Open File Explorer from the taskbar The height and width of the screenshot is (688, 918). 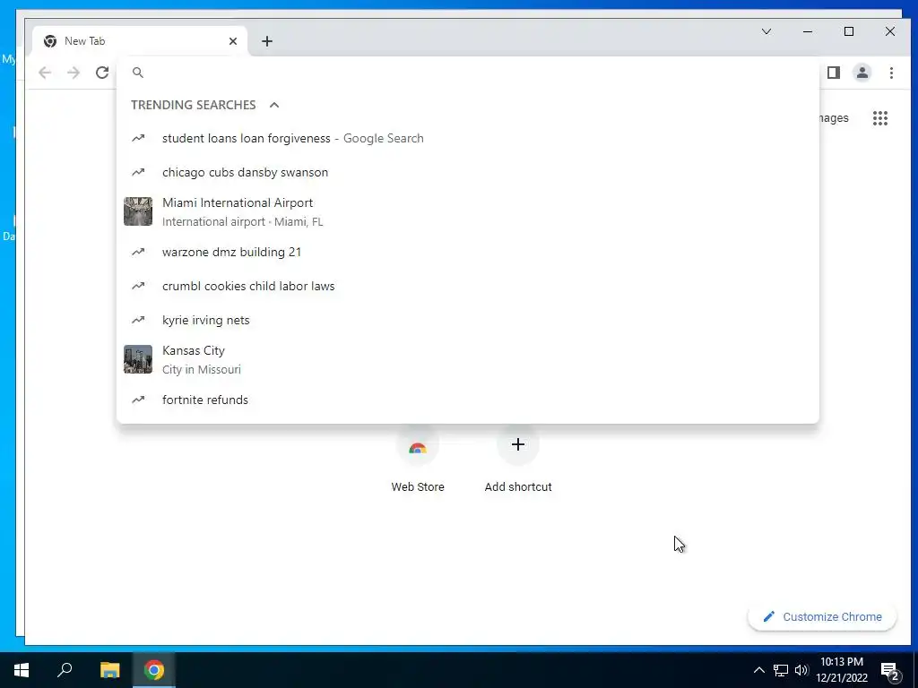pos(109,670)
